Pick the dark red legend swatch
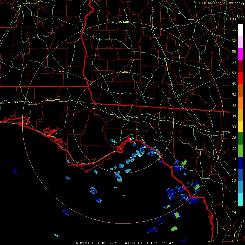This screenshot has height=245, width=245. pos(240,66)
